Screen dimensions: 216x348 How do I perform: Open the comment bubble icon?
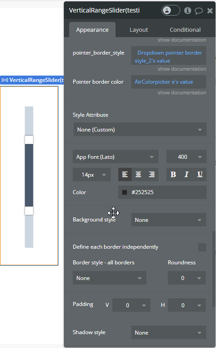point(199,11)
